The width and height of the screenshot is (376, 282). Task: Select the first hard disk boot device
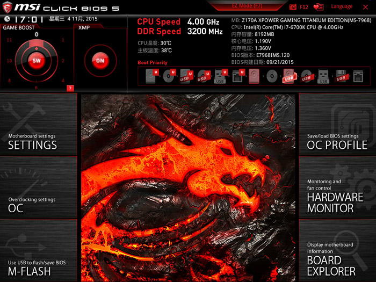150,77
